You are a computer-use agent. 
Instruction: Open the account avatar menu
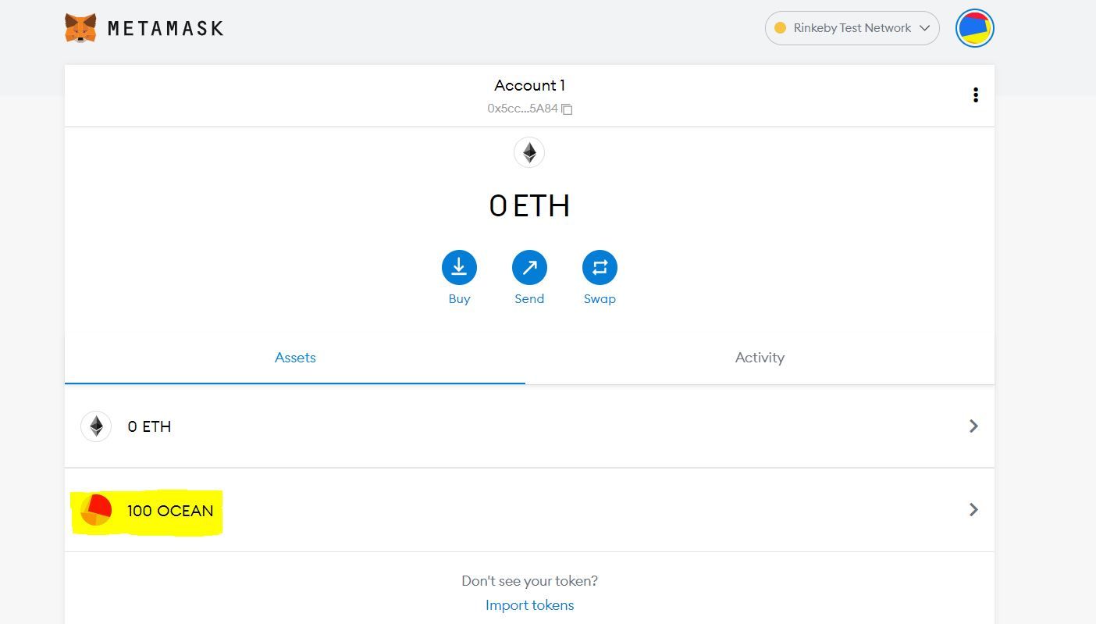(x=975, y=29)
